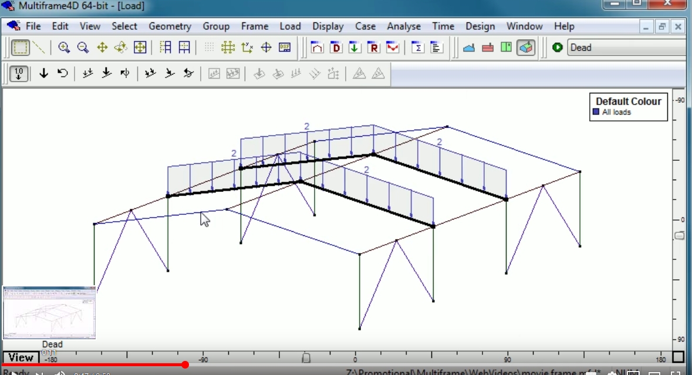
Task: Open the Frame menu
Action: pos(255,26)
